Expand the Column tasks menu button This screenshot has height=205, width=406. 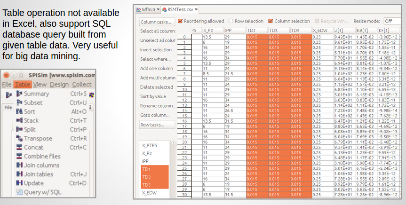(x=157, y=22)
